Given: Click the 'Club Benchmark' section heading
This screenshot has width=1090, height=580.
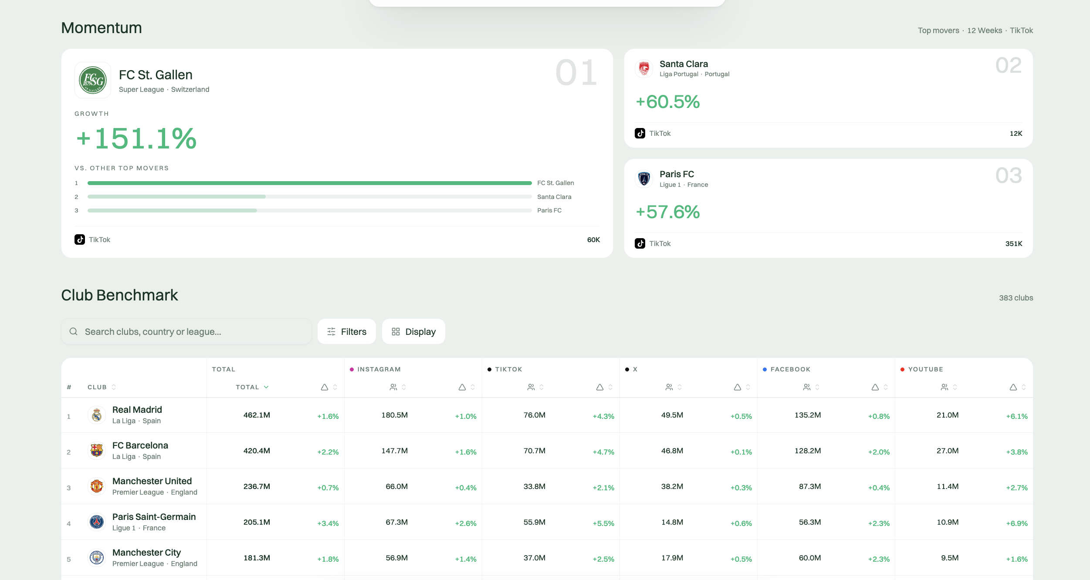Looking at the screenshot, I should click(119, 295).
